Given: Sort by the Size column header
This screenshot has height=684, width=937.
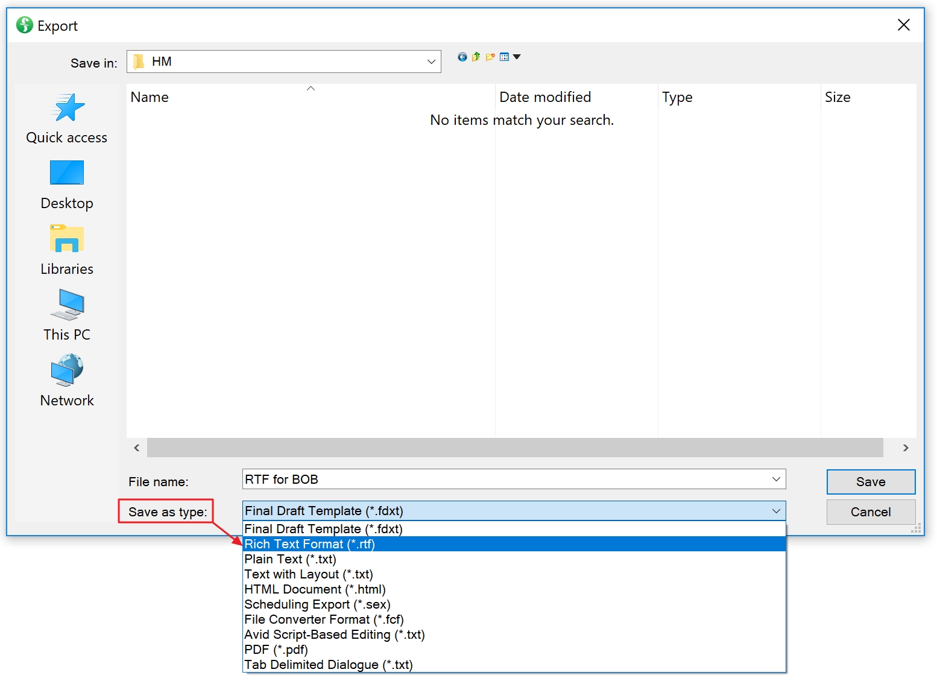Looking at the screenshot, I should point(868,97).
